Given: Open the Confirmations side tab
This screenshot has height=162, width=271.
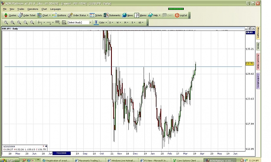Looking at the screenshot, I should [258, 81].
